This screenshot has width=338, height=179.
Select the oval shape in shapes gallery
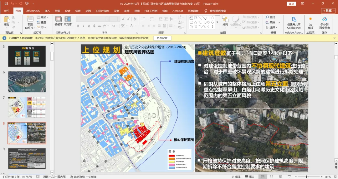212,18
